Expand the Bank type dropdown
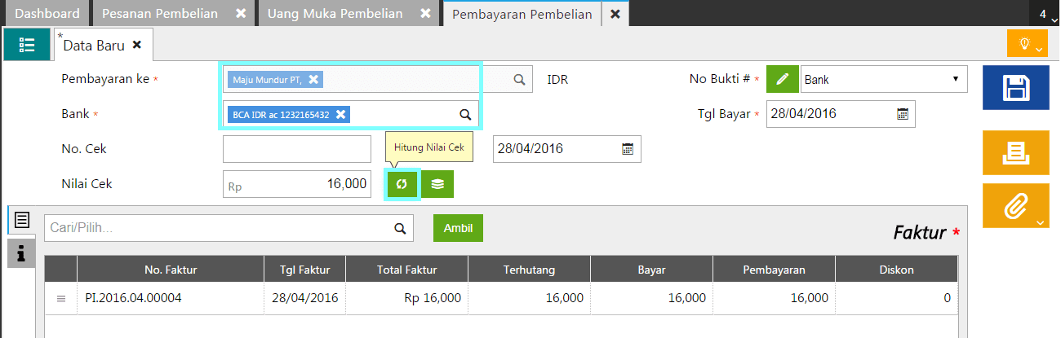This screenshot has height=338, width=1061. tap(884, 79)
